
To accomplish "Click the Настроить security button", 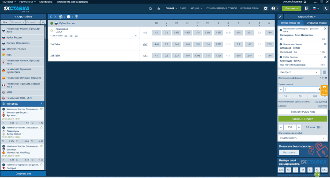I will pos(289,153).
